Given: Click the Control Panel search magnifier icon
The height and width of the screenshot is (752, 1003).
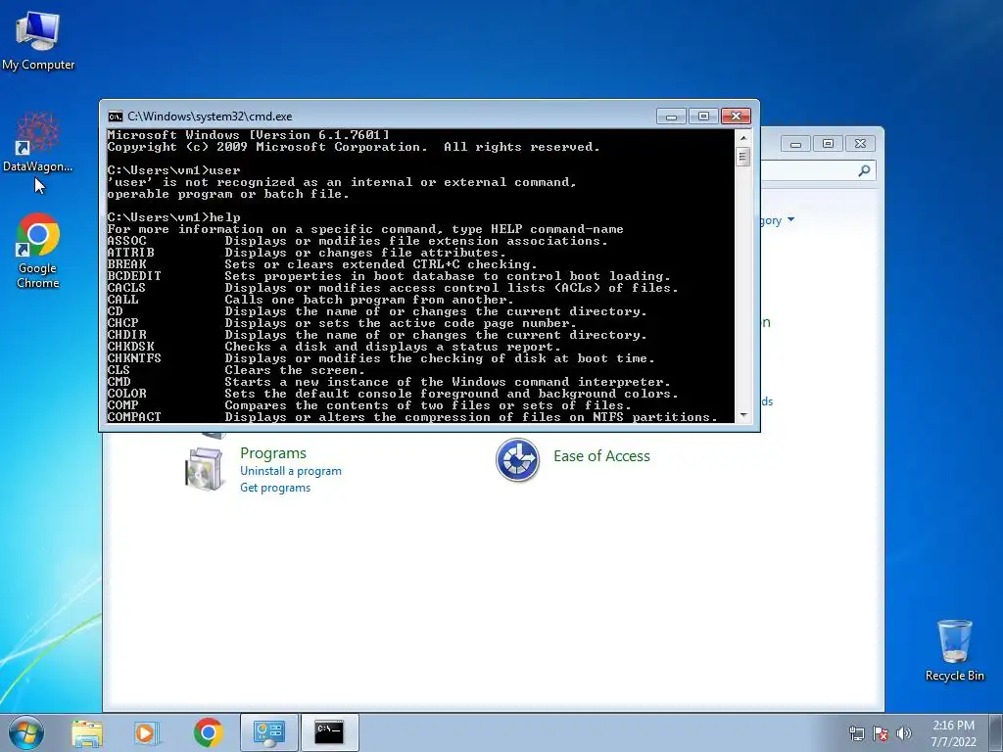Looking at the screenshot, I should (864, 170).
